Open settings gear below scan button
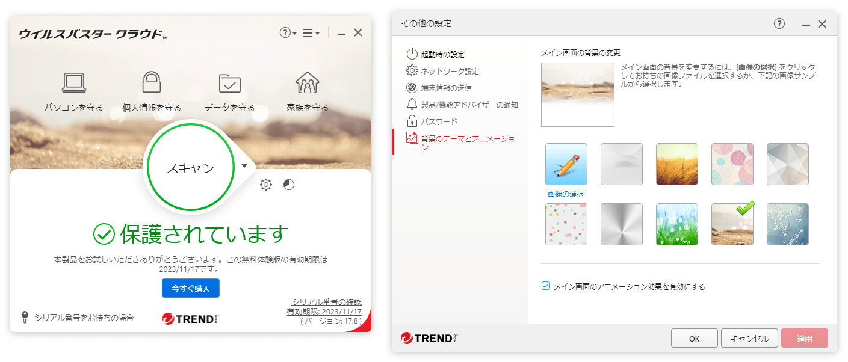This screenshot has width=848, height=362. (x=266, y=185)
